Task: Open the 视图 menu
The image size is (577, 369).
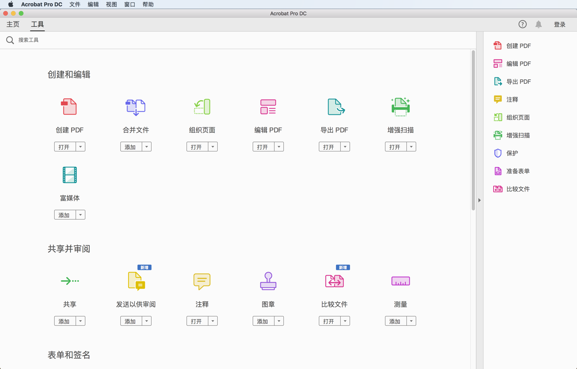Action: (111, 4)
